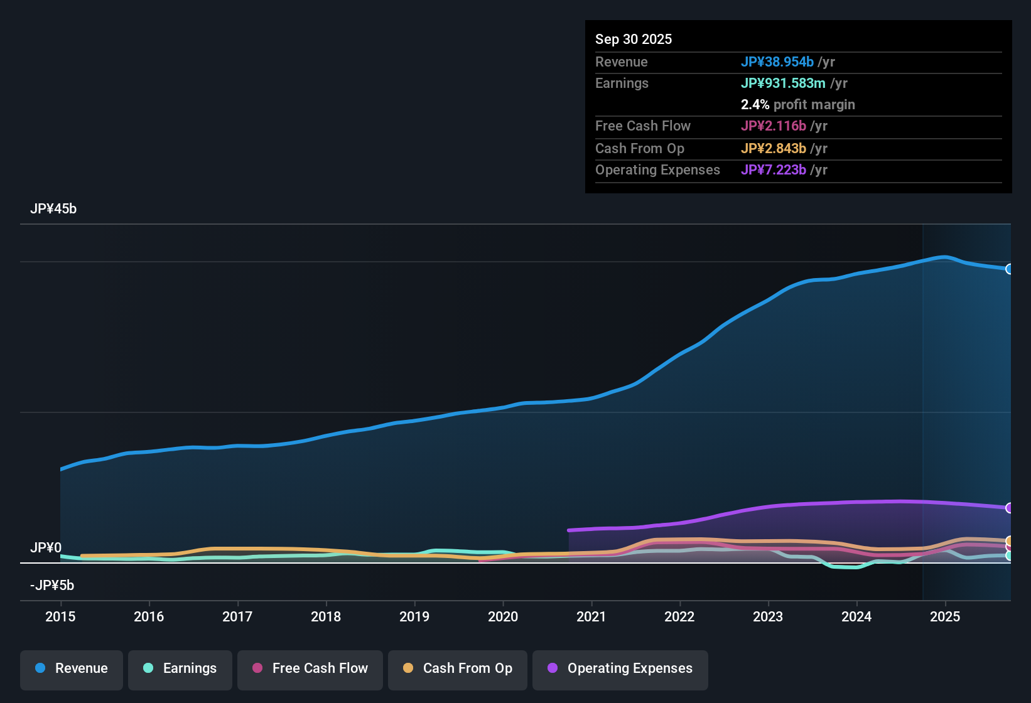Click the orange Cash From Op legend dot
This screenshot has width=1031, height=703.
point(408,668)
